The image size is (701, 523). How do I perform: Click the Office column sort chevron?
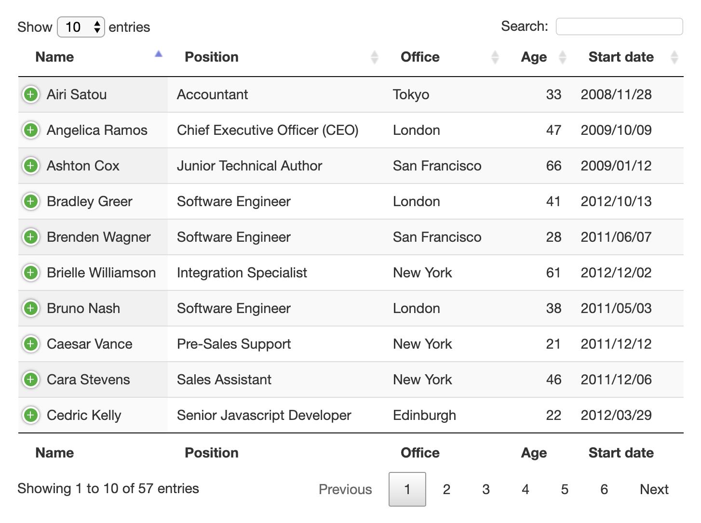coord(495,56)
